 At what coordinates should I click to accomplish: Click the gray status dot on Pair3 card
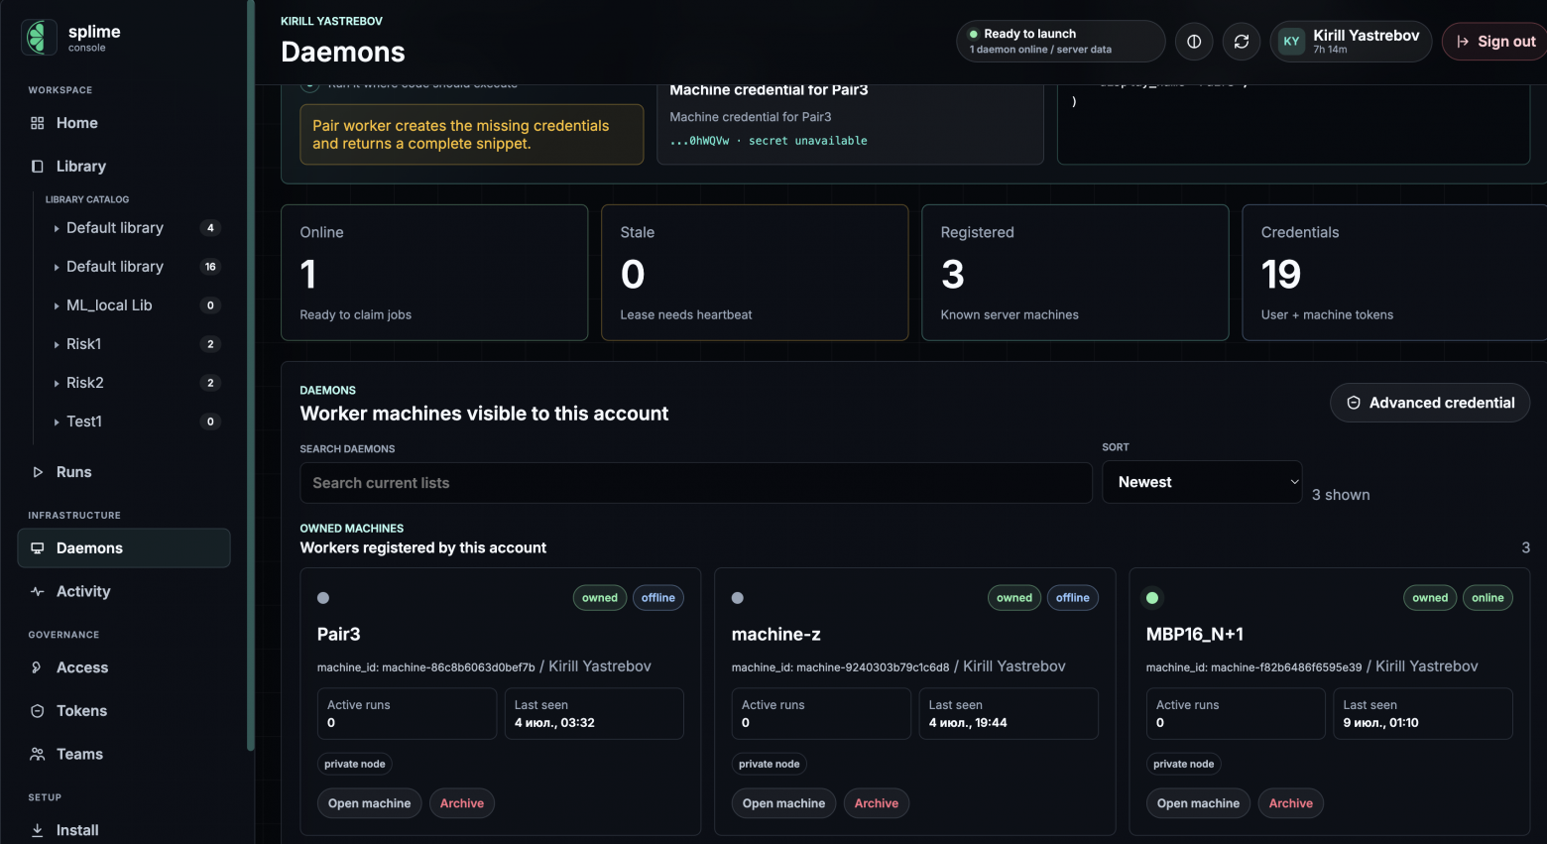[x=323, y=598]
